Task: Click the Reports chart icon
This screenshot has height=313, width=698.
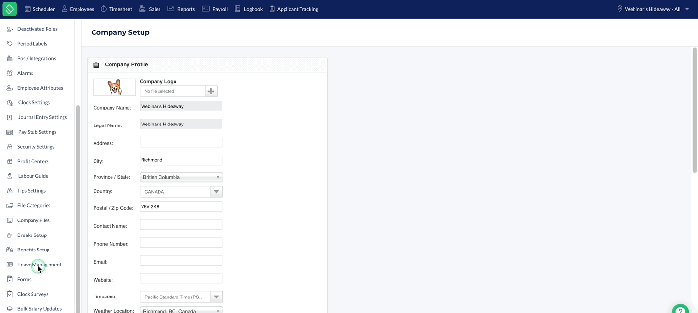Action: coord(171,9)
